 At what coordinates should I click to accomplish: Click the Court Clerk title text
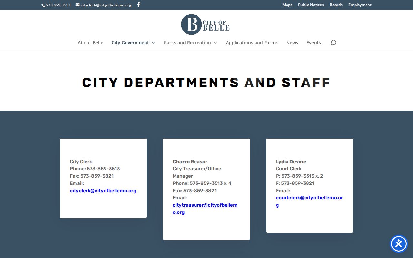tap(289, 169)
